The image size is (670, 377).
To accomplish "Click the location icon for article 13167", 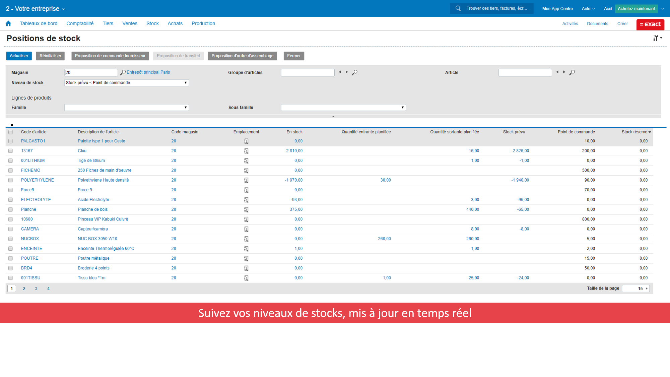I will (x=246, y=151).
